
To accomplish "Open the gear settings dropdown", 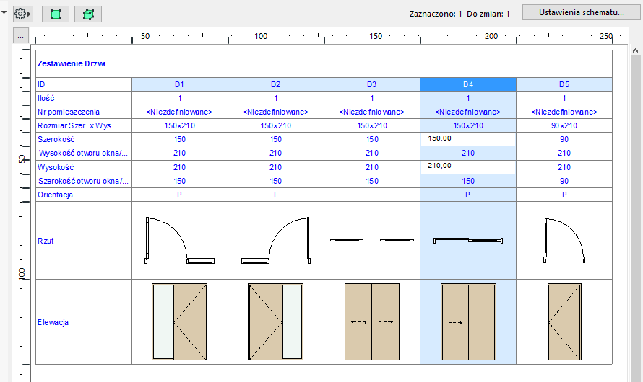I will point(22,14).
